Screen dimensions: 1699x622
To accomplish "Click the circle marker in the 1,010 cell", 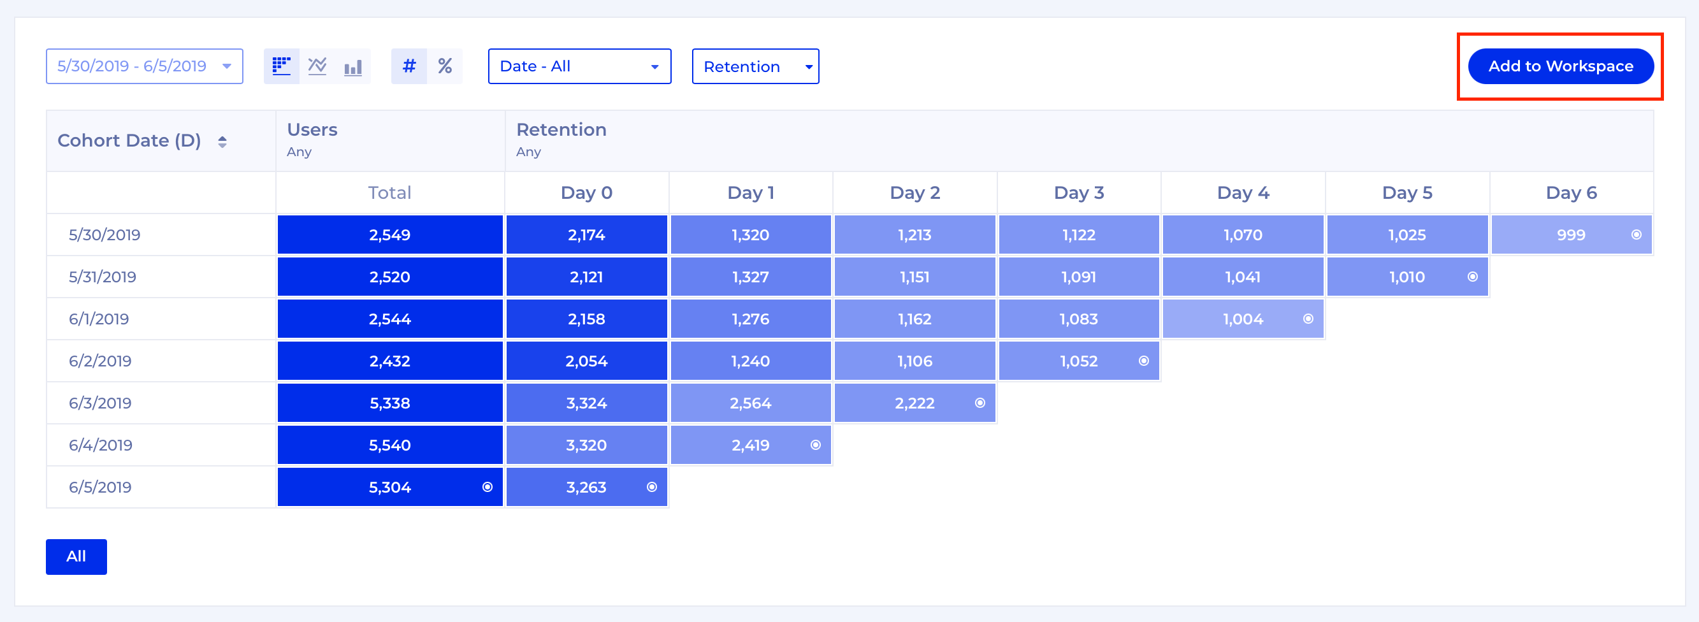I will coord(1472,277).
